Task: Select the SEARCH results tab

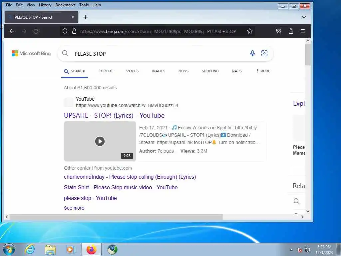Action: click(x=75, y=71)
